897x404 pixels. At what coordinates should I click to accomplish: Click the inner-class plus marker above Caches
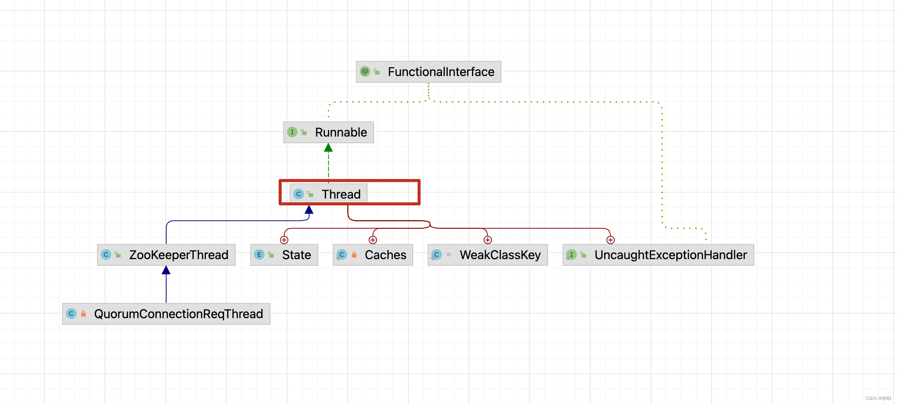[373, 240]
